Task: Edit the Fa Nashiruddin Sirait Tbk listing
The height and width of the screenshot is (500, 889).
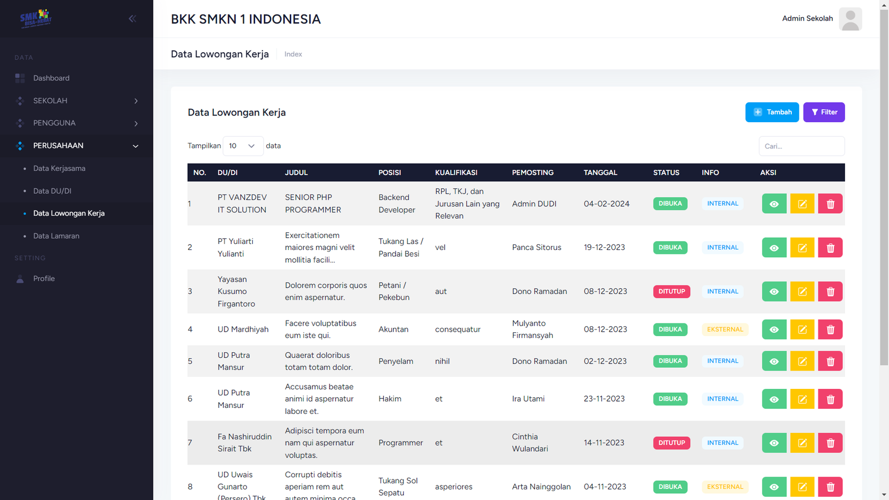Action: coord(802,443)
